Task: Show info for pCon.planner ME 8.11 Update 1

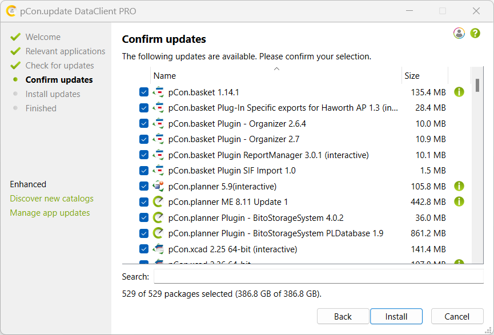Action: tap(459, 201)
